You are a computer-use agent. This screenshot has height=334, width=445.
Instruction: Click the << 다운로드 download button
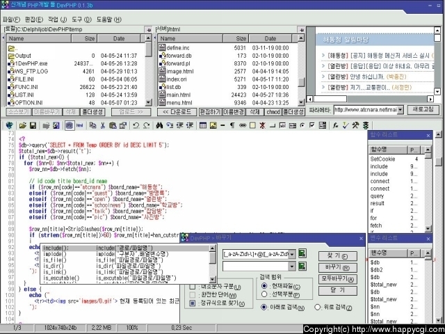pos(177,112)
